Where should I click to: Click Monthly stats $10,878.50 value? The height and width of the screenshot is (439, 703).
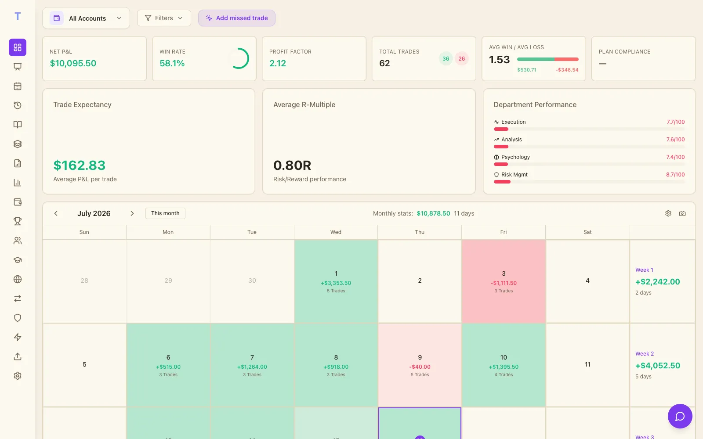coord(434,213)
